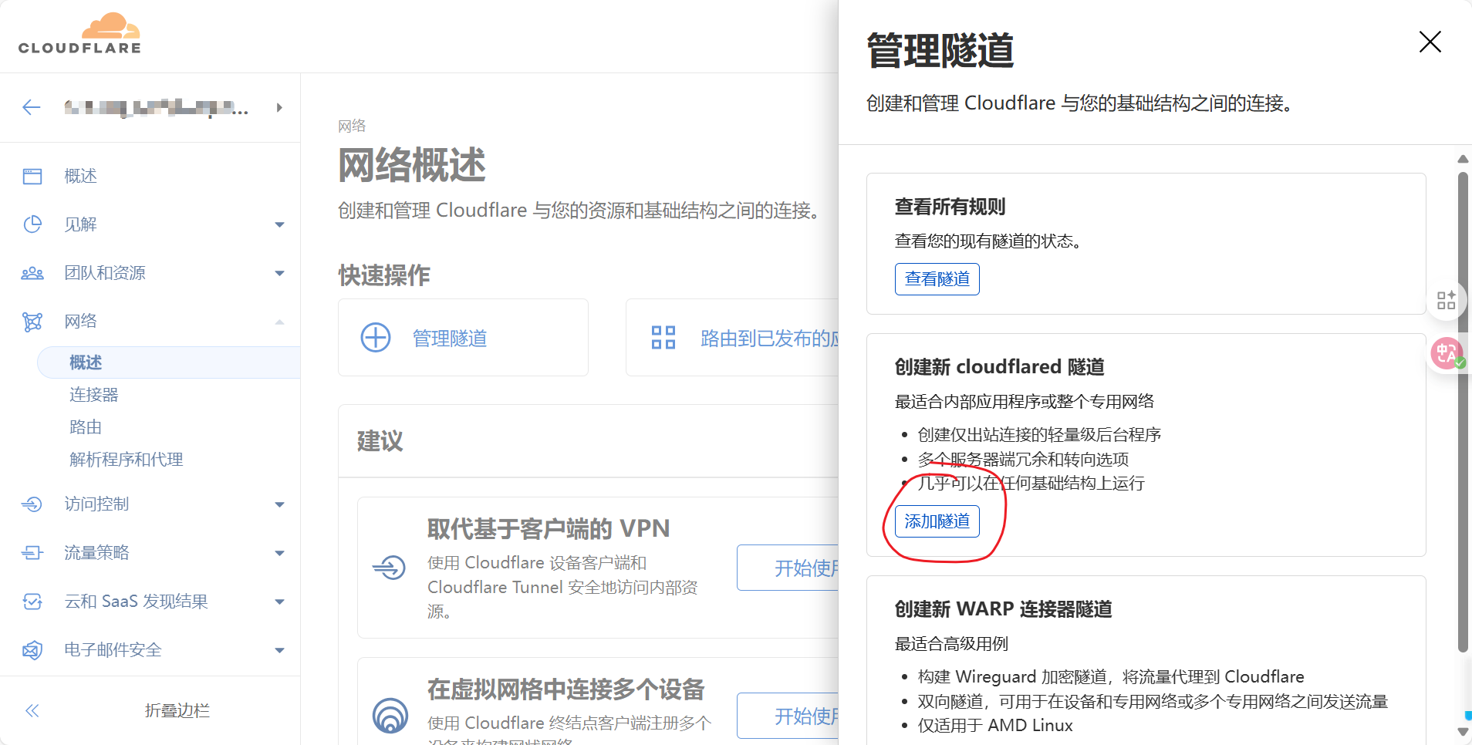Click the 团队和资源 people icon
The height and width of the screenshot is (745, 1472).
[x=32, y=273]
